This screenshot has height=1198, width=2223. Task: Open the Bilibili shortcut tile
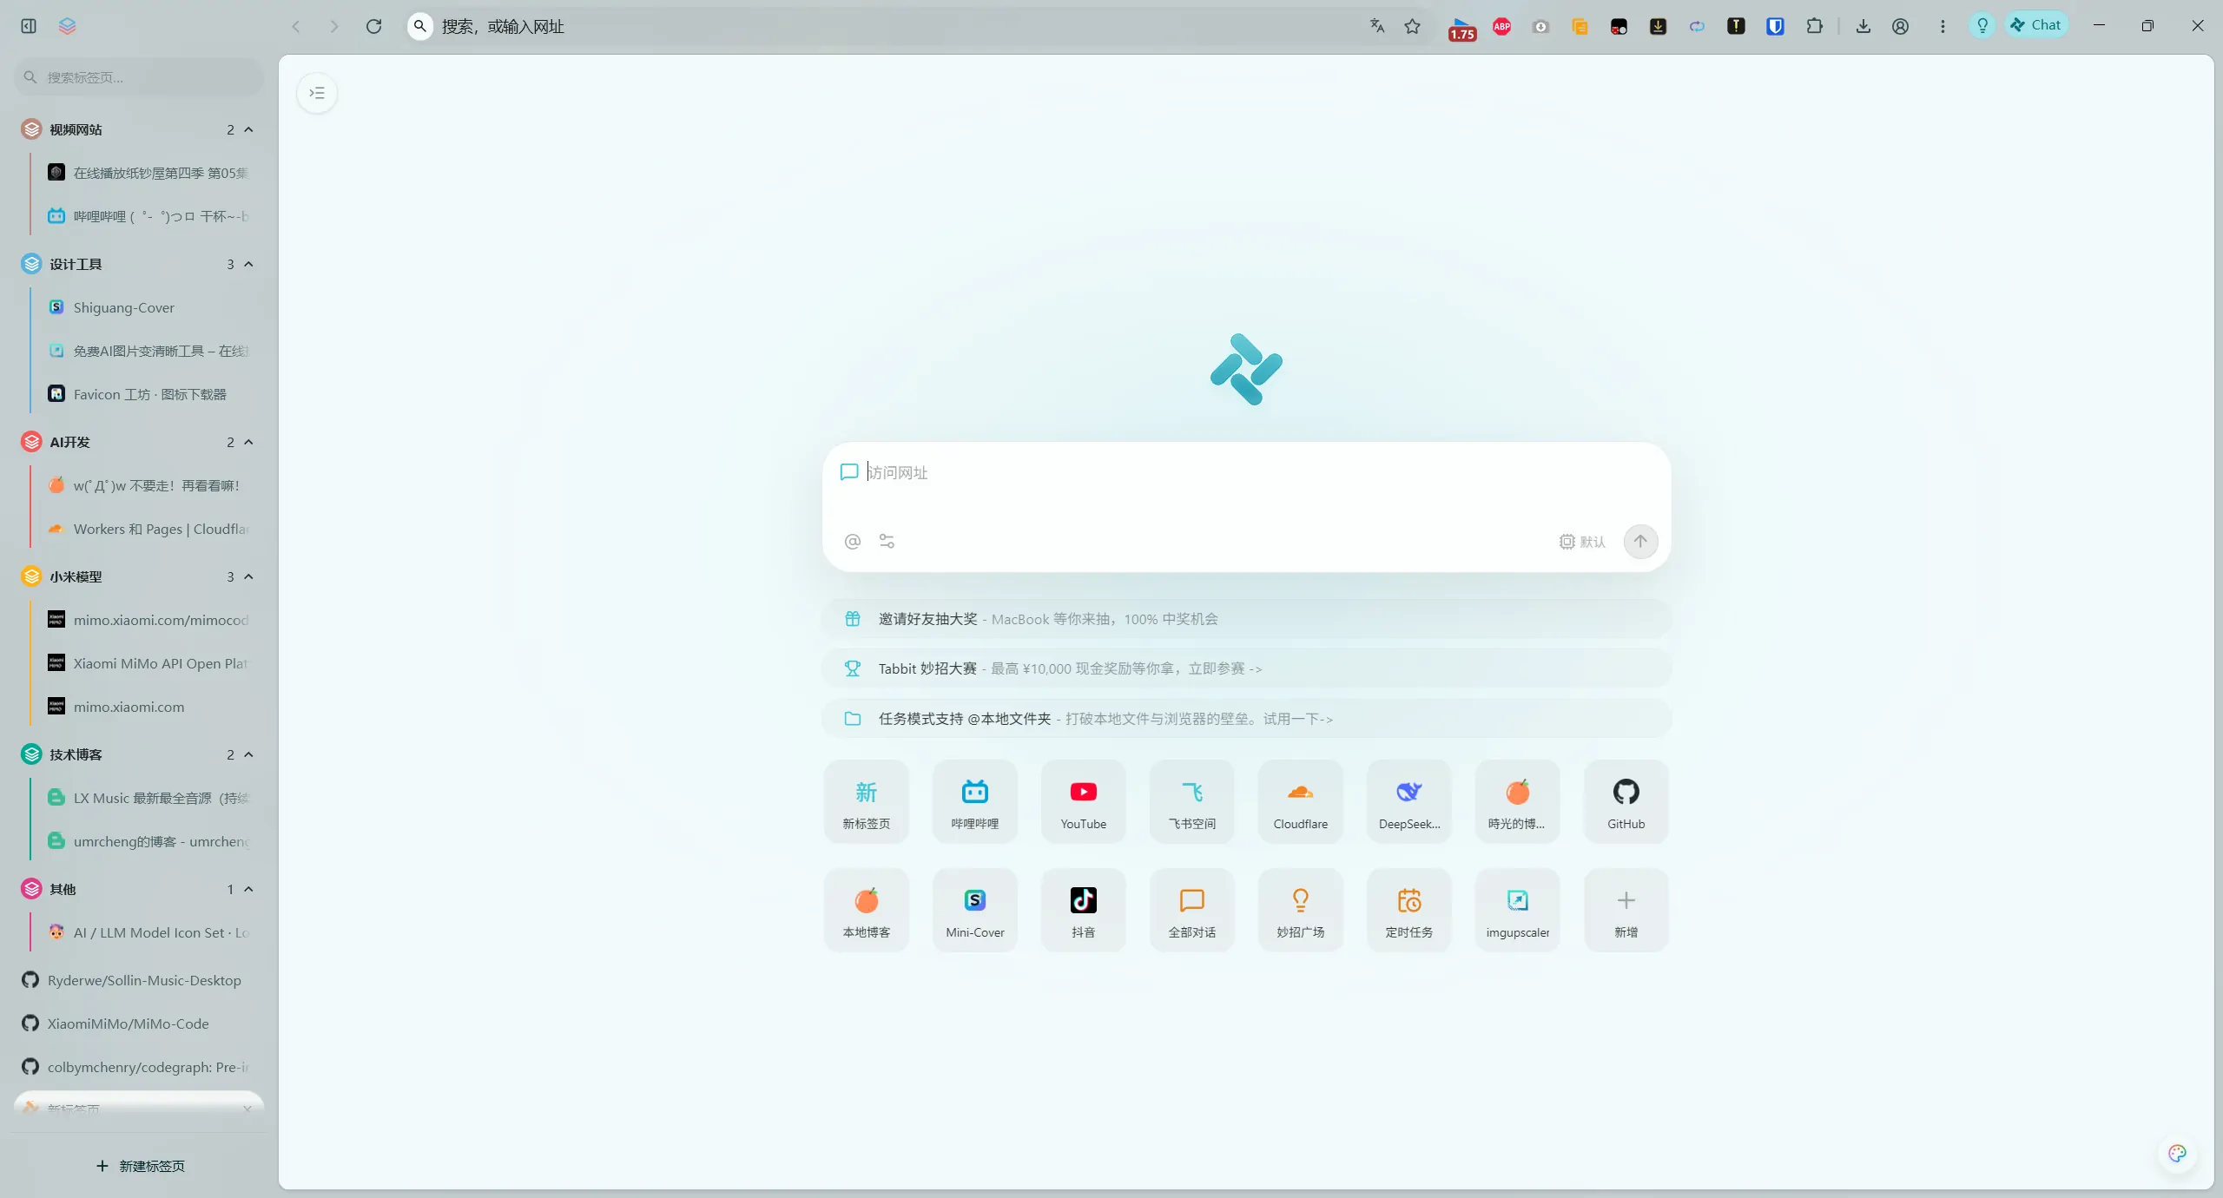[975, 801]
